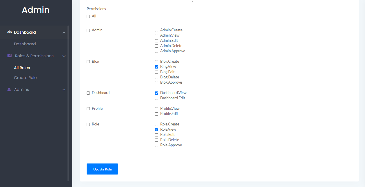Open the Dashboard sub-menu link
This screenshot has width=365, height=187.
click(25, 44)
